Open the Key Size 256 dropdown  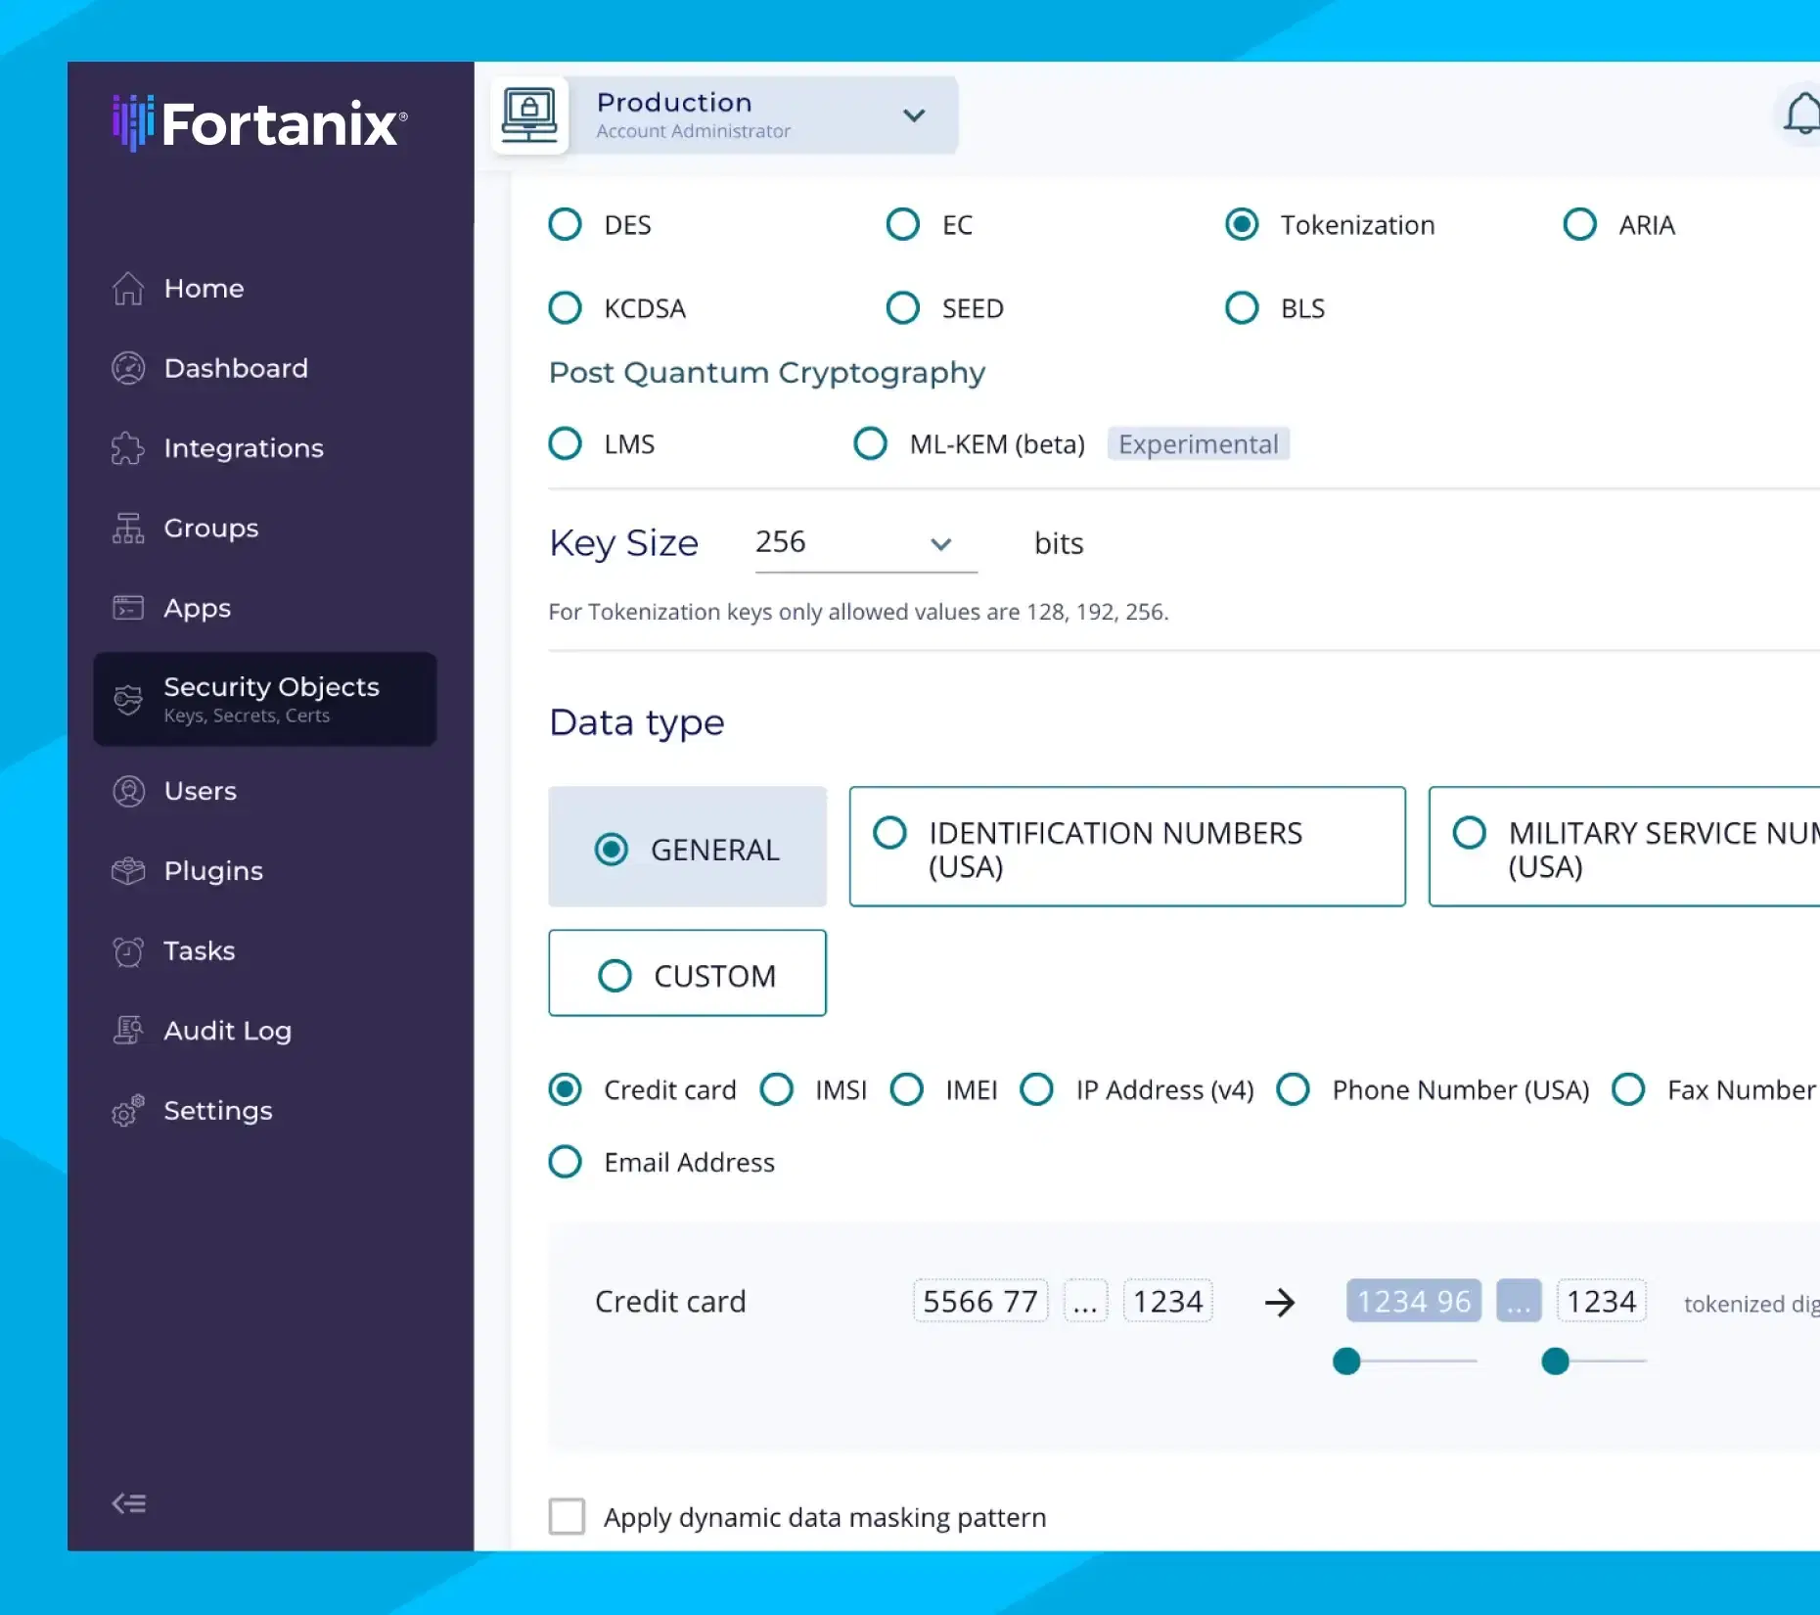click(865, 543)
